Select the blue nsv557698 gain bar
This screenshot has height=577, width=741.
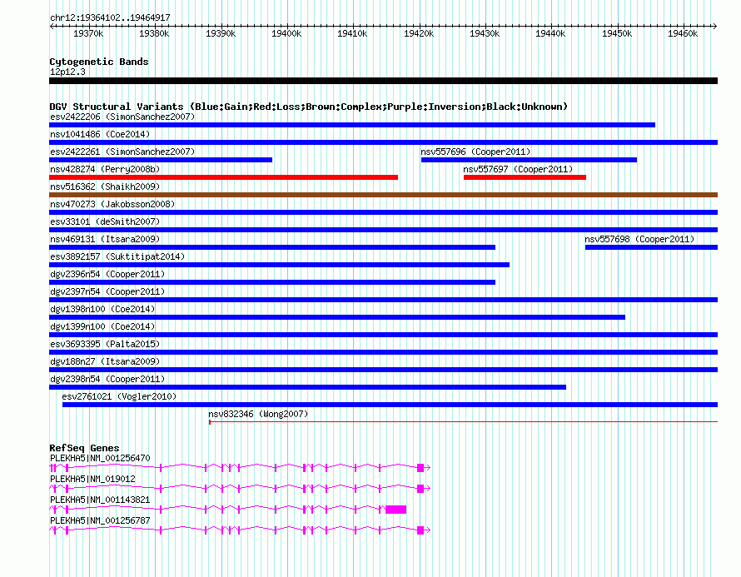point(651,247)
